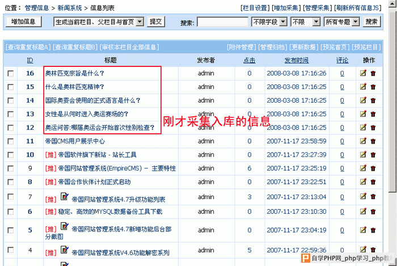The height and width of the screenshot is (266, 397).
Task: Click 审核本栏目全部信息 link
Action: pyautogui.click(x=129, y=47)
